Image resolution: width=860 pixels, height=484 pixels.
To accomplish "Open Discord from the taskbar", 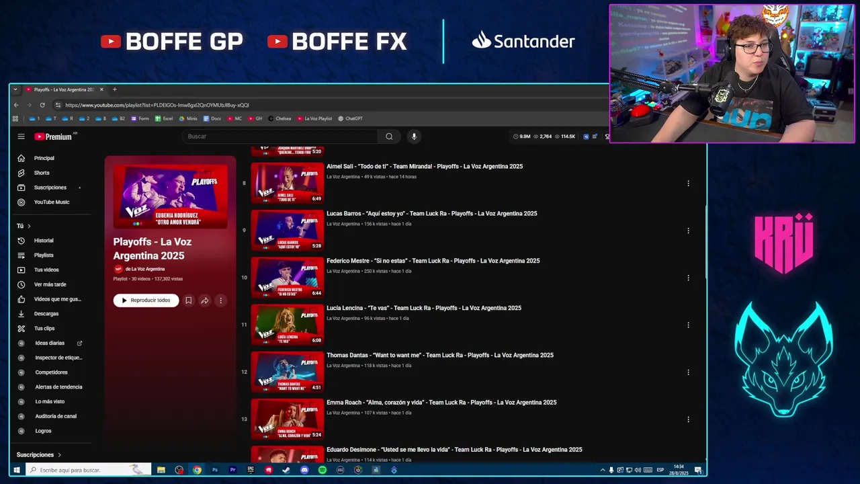I will [x=304, y=470].
